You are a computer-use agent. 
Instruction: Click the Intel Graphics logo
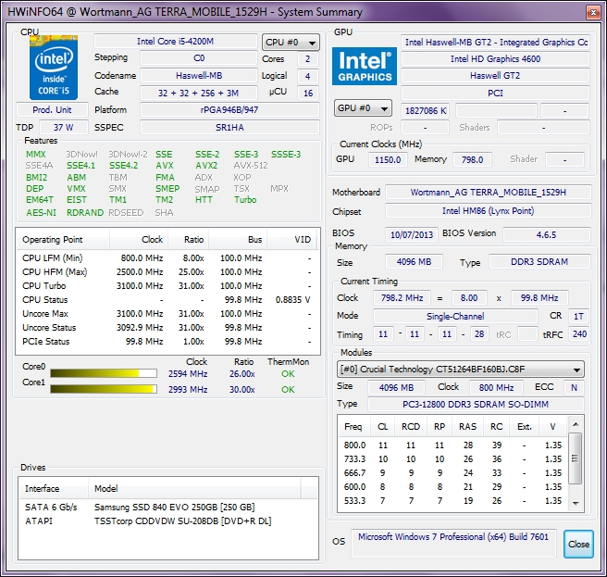pos(365,67)
